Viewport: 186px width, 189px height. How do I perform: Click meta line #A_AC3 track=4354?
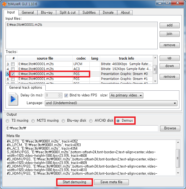coord(42,149)
